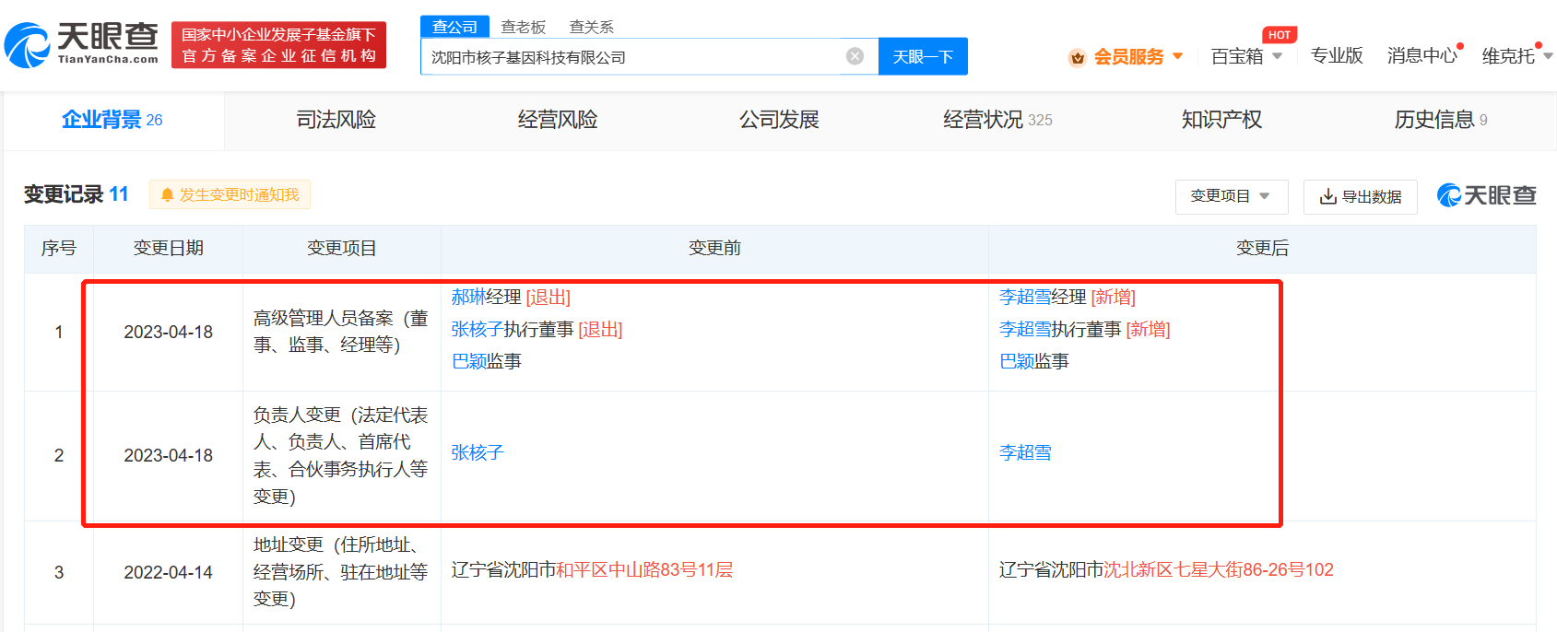Clear the search box with the X icon
This screenshot has height=632, width=1557.
tap(855, 56)
